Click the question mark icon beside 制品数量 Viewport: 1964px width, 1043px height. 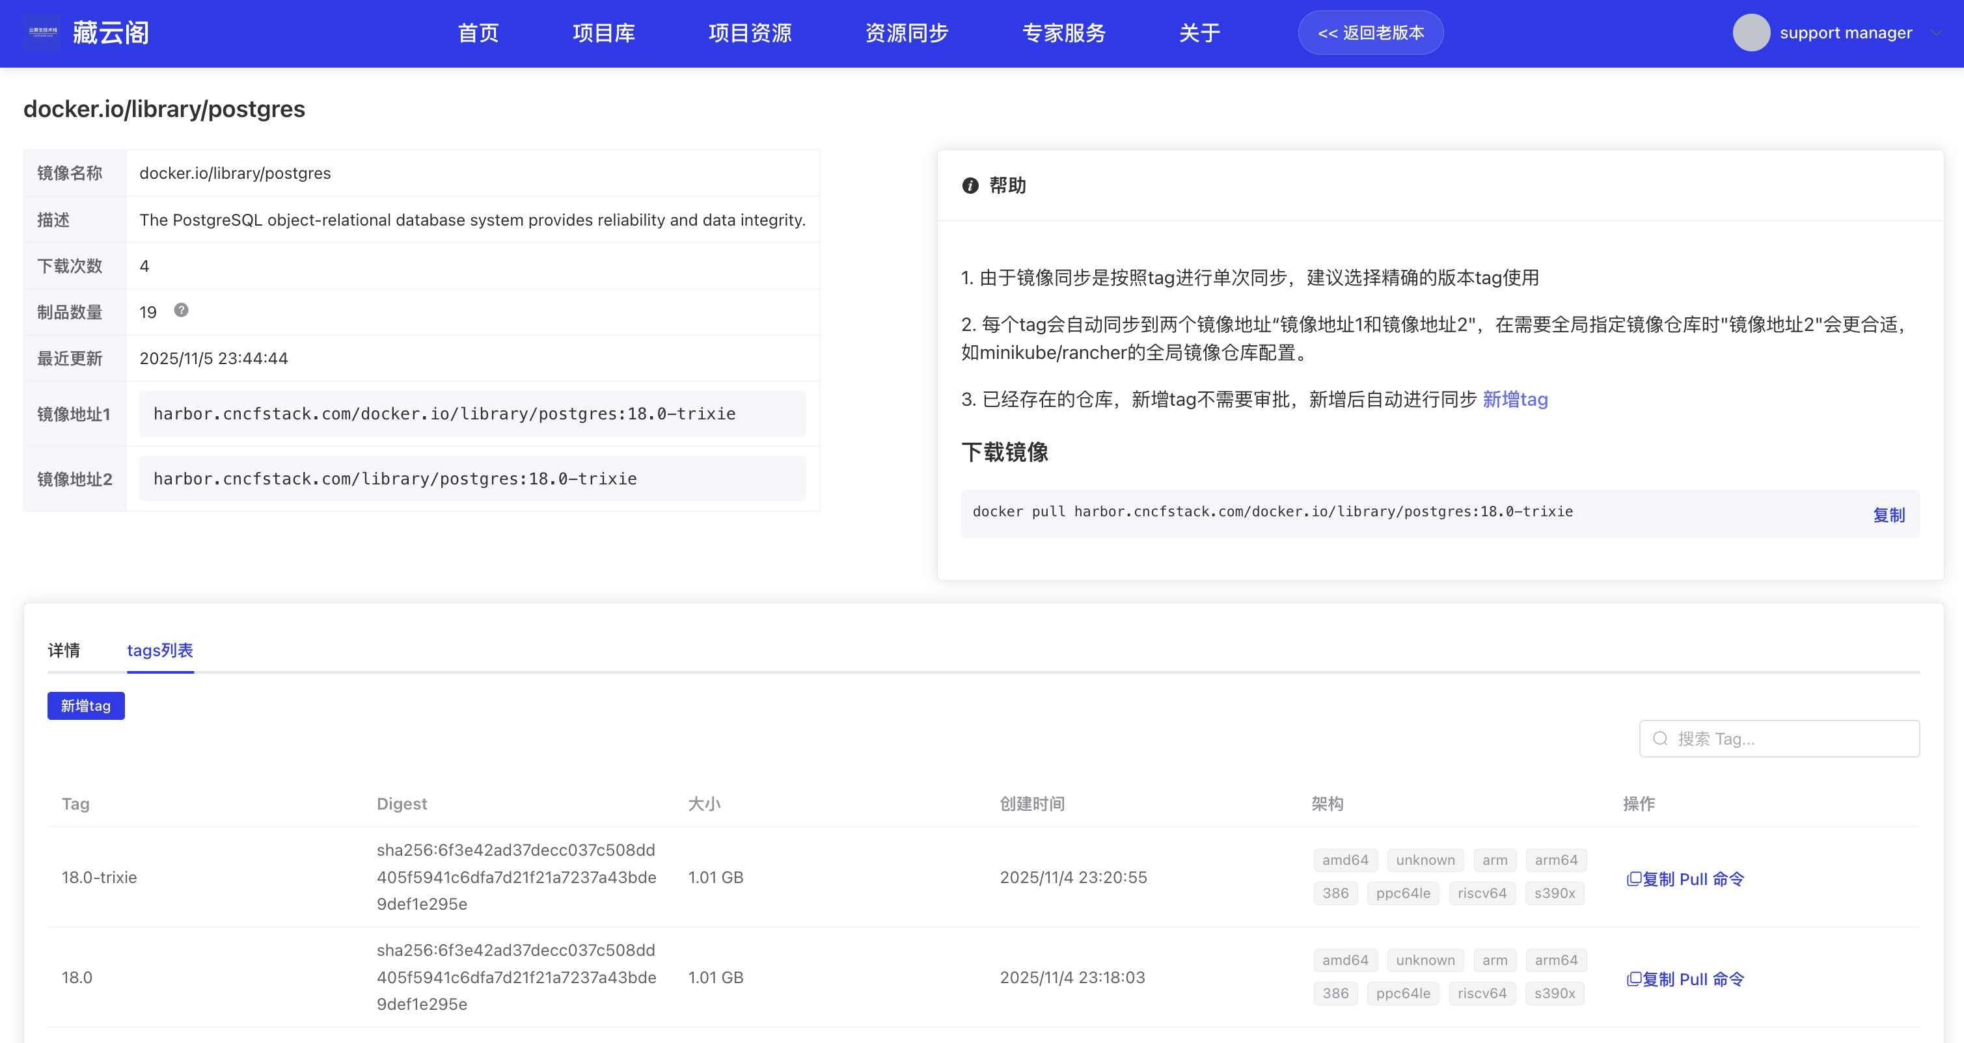point(181,310)
